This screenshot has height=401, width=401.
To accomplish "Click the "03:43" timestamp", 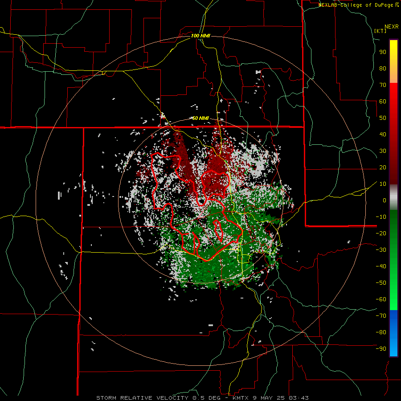I will (299, 398).
